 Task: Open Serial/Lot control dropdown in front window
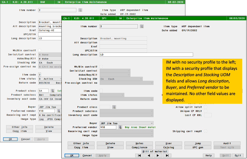point(115,71)
